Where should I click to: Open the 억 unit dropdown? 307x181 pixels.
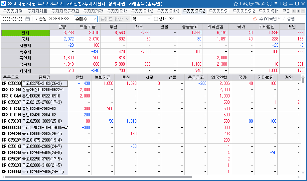141,19
